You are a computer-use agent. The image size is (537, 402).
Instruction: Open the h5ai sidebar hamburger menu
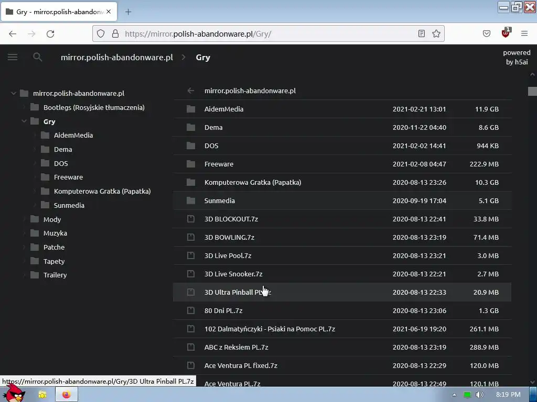(13, 57)
